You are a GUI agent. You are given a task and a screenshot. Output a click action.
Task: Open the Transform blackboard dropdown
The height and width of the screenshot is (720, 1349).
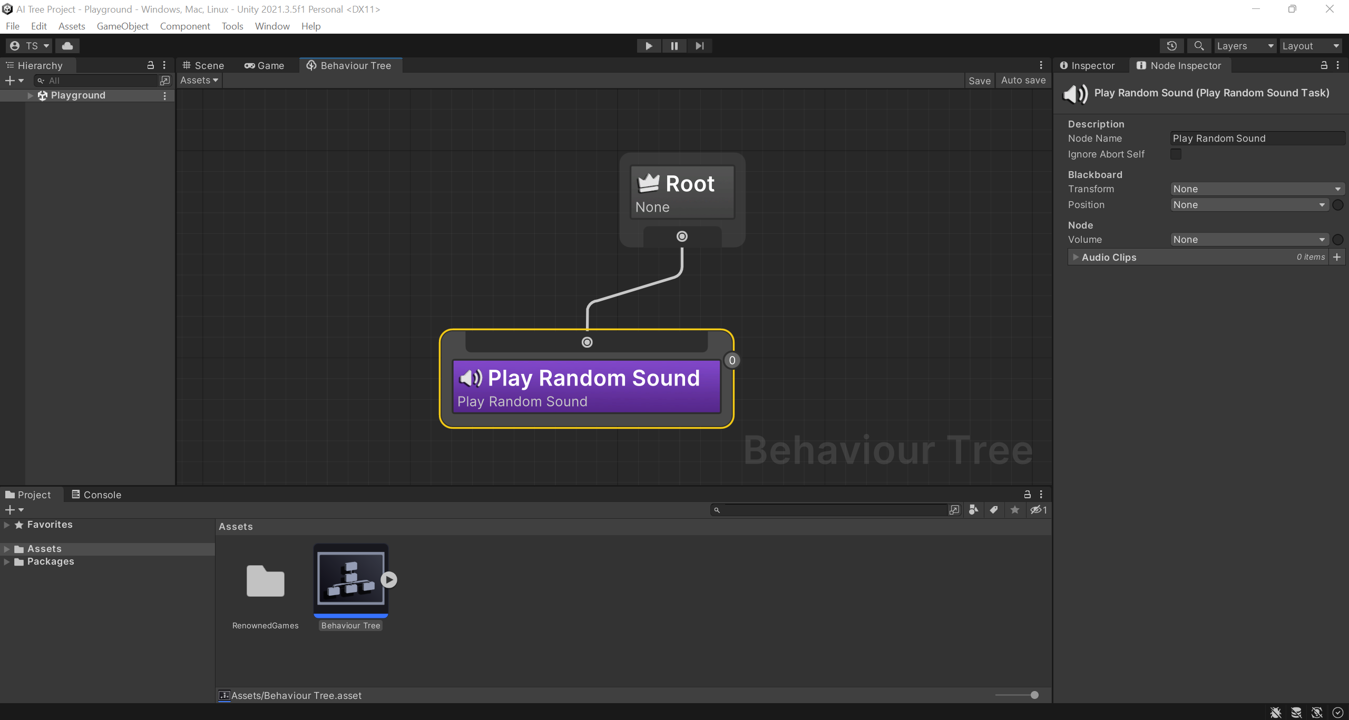pos(1257,189)
